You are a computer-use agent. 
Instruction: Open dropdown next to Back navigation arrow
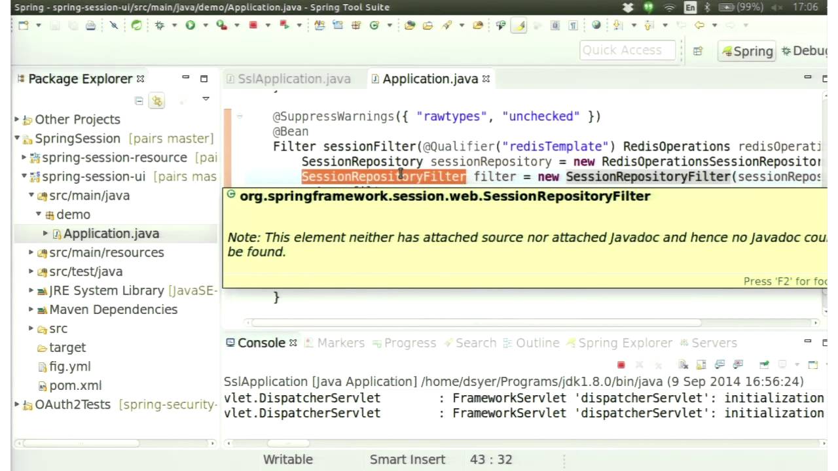[x=714, y=25]
